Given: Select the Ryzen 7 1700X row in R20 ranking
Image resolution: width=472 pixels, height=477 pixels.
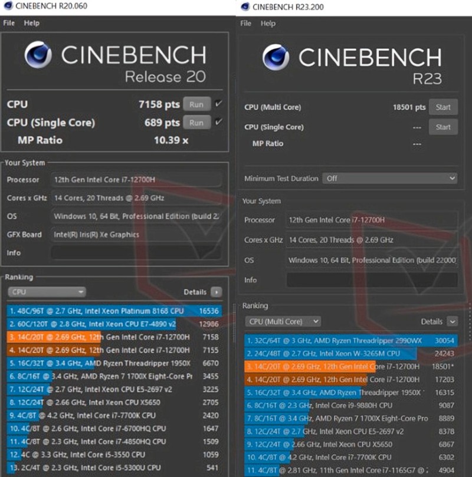Looking at the screenshot, I should 114,376.
